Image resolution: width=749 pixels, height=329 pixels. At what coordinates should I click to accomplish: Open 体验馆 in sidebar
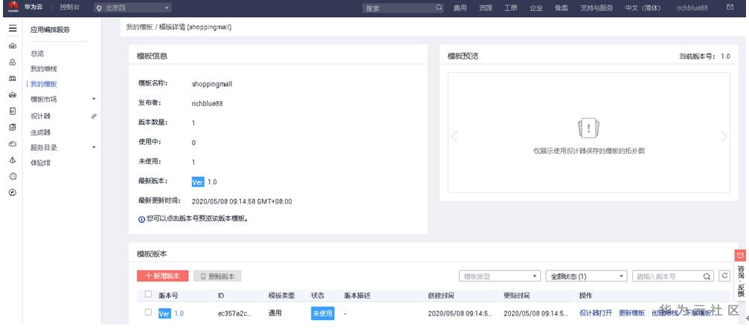41,163
